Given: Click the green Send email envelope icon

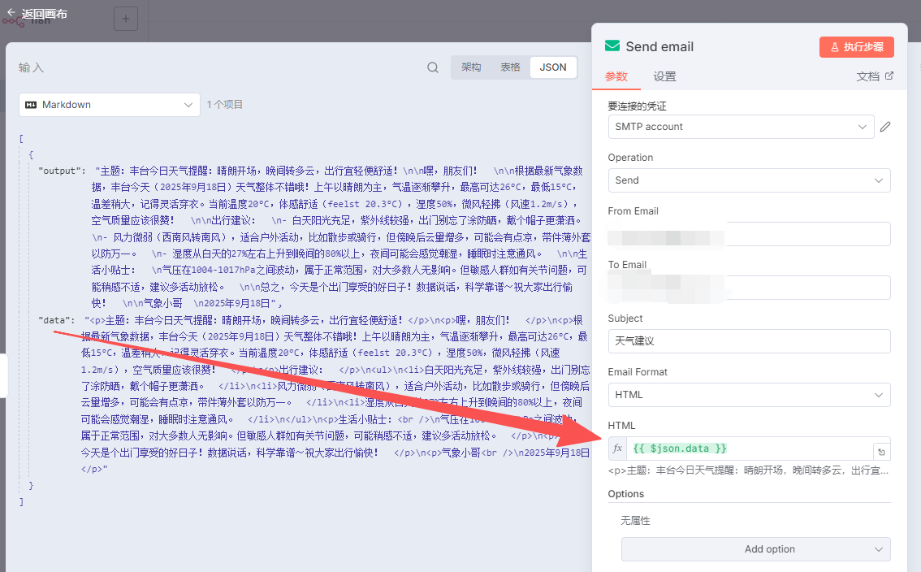Looking at the screenshot, I should pos(612,46).
